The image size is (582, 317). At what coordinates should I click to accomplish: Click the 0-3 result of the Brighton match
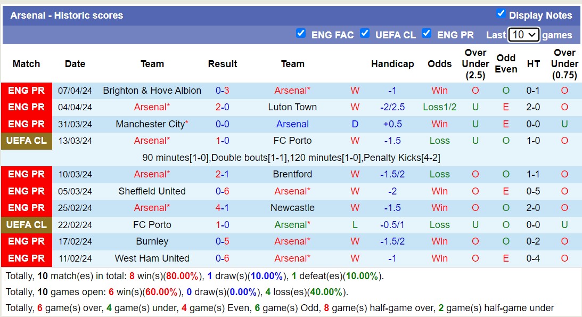pos(223,91)
